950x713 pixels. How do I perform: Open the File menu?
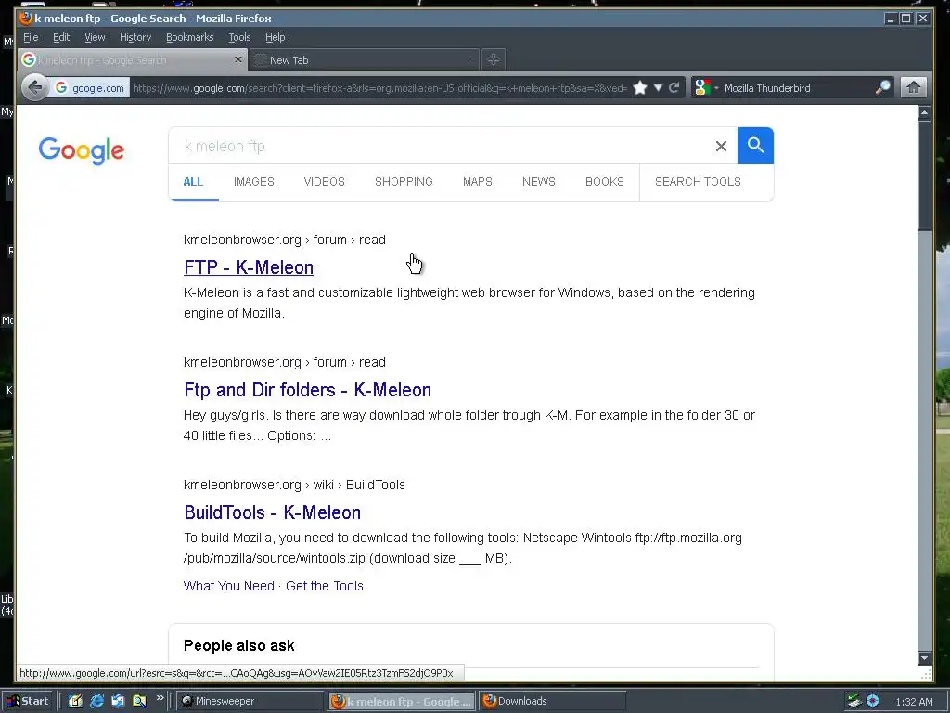click(x=31, y=37)
